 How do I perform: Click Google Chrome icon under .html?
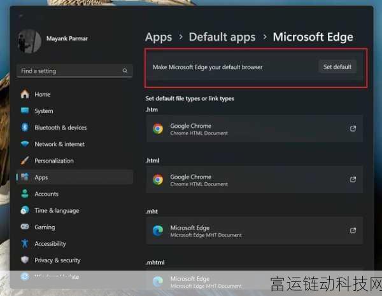click(x=158, y=180)
